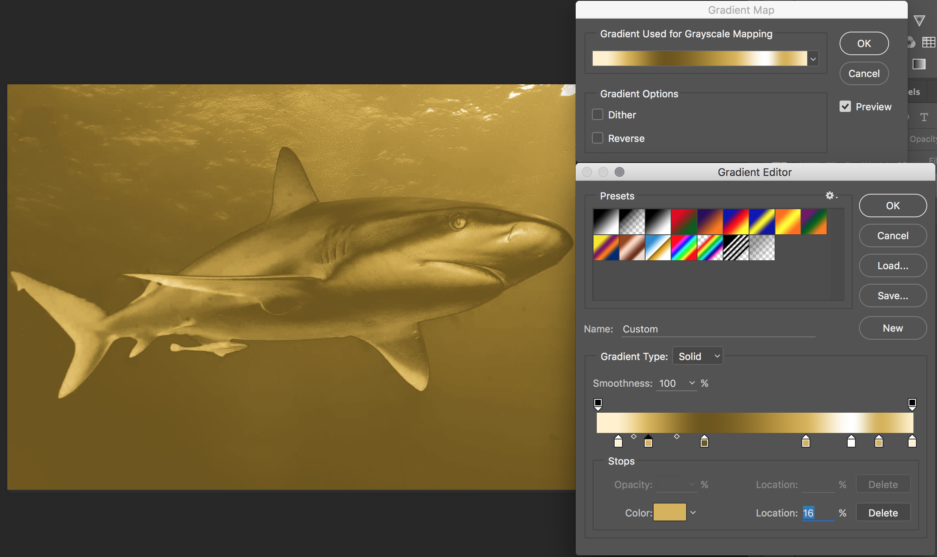Open the gradient picker dropdown arrow in Gradient Map
This screenshot has height=557, width=937.
coord(813,59)
